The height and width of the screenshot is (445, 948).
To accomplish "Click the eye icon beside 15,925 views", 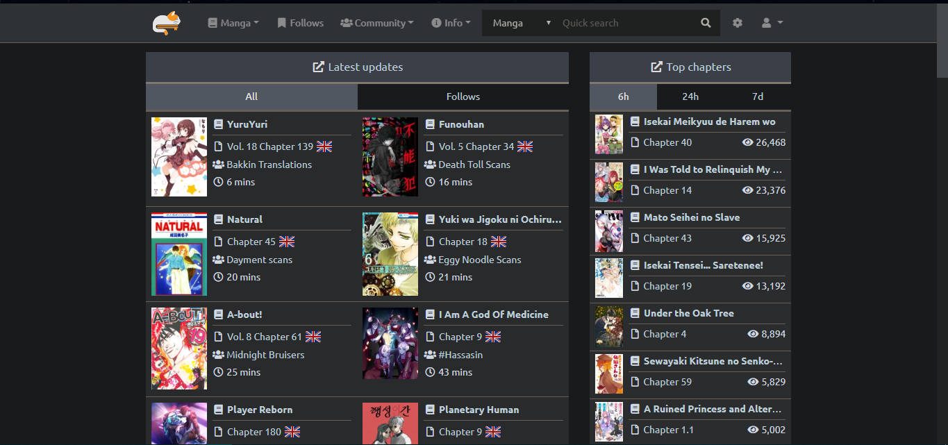I will [748, 238].
